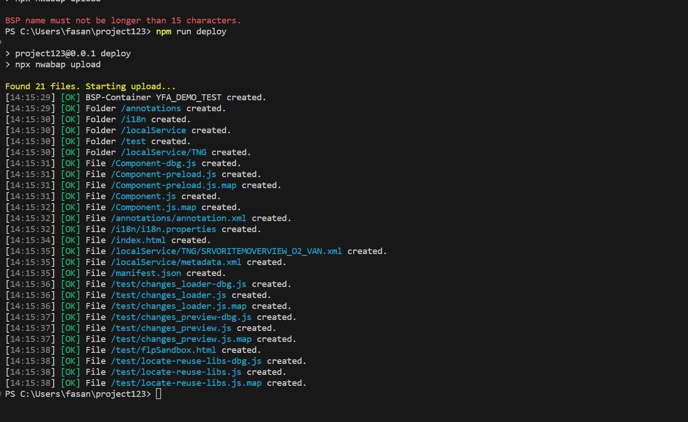
Task: Click the /localService/TNG folder path
Action: (163, 152)
